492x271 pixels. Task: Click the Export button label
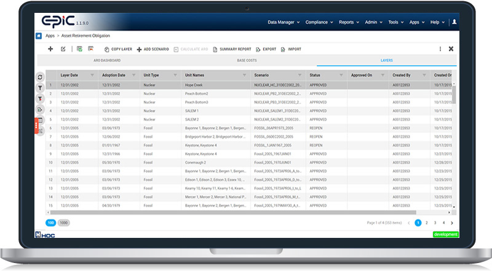coord(269,50)
